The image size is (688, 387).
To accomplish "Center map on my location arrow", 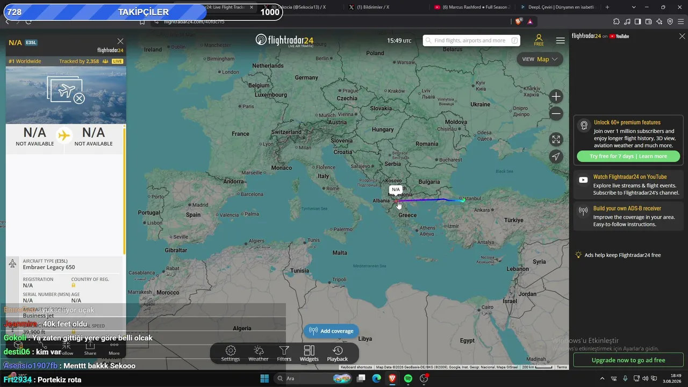I will (556, 156).
